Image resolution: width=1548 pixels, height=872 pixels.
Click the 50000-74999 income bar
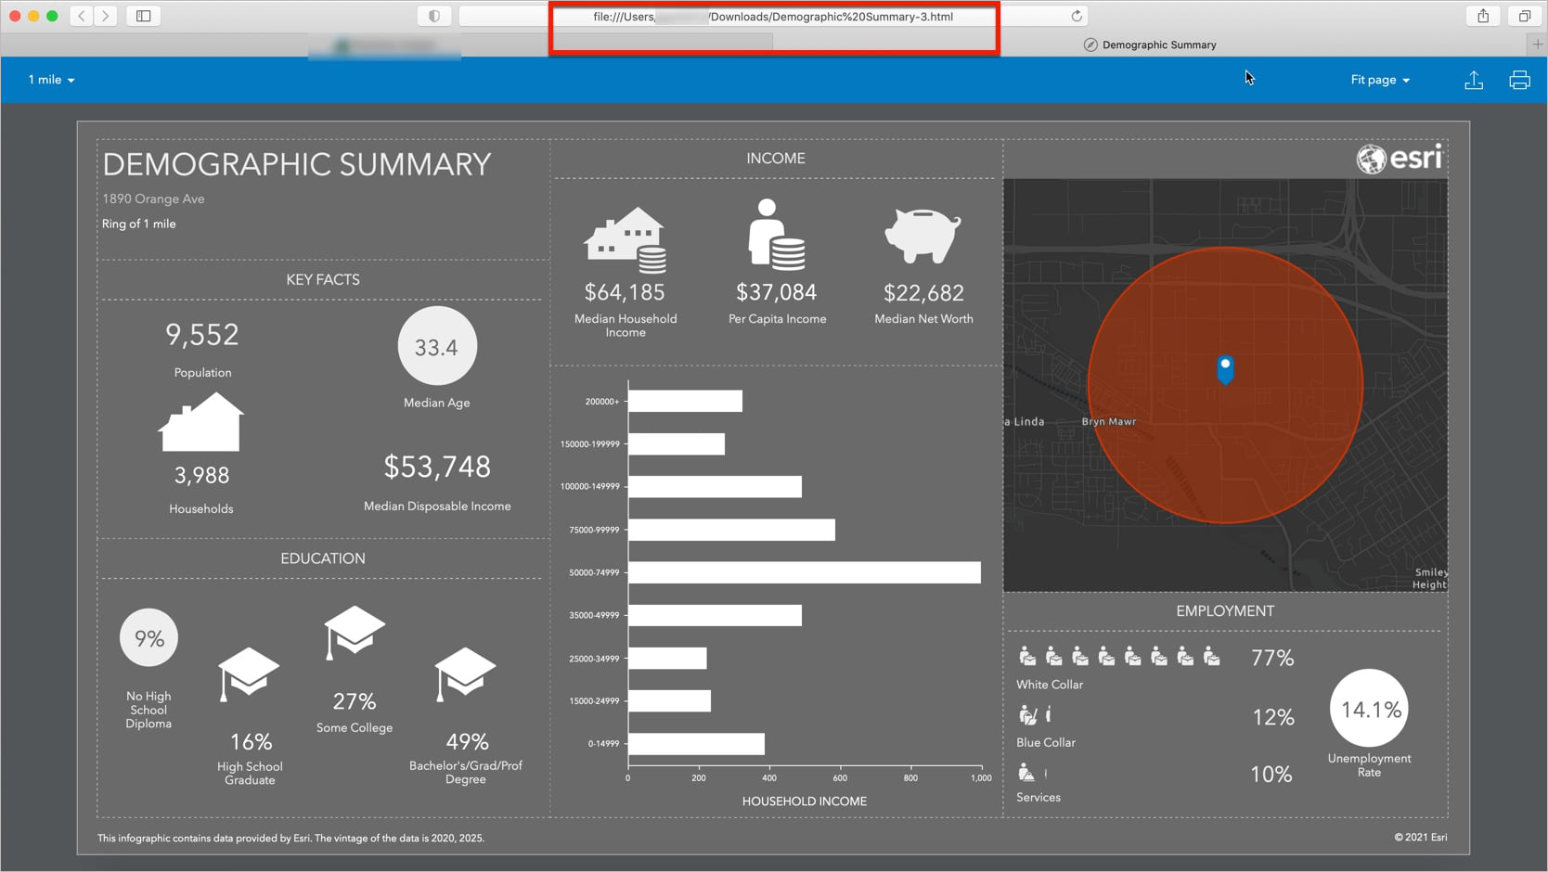coord(803,572)
